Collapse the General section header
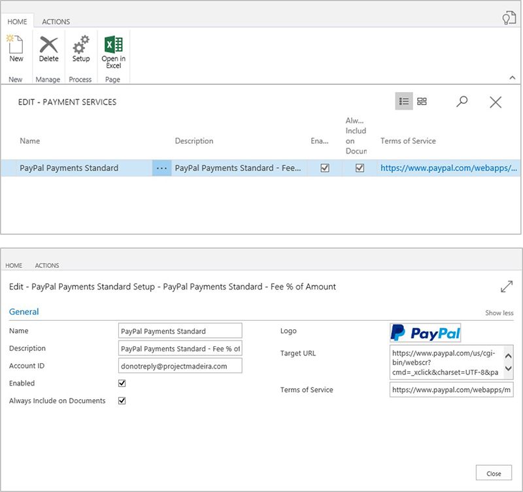The width and height of the screenshot is (523, 492). click(x=24, y=312)
